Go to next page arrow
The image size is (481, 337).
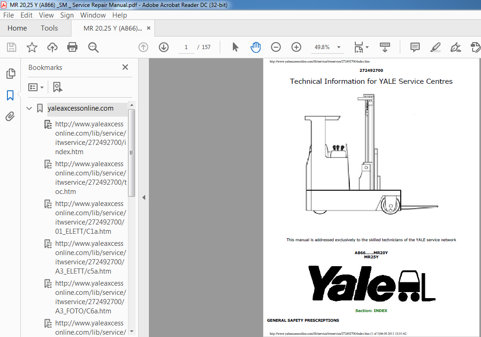point(164,47)
